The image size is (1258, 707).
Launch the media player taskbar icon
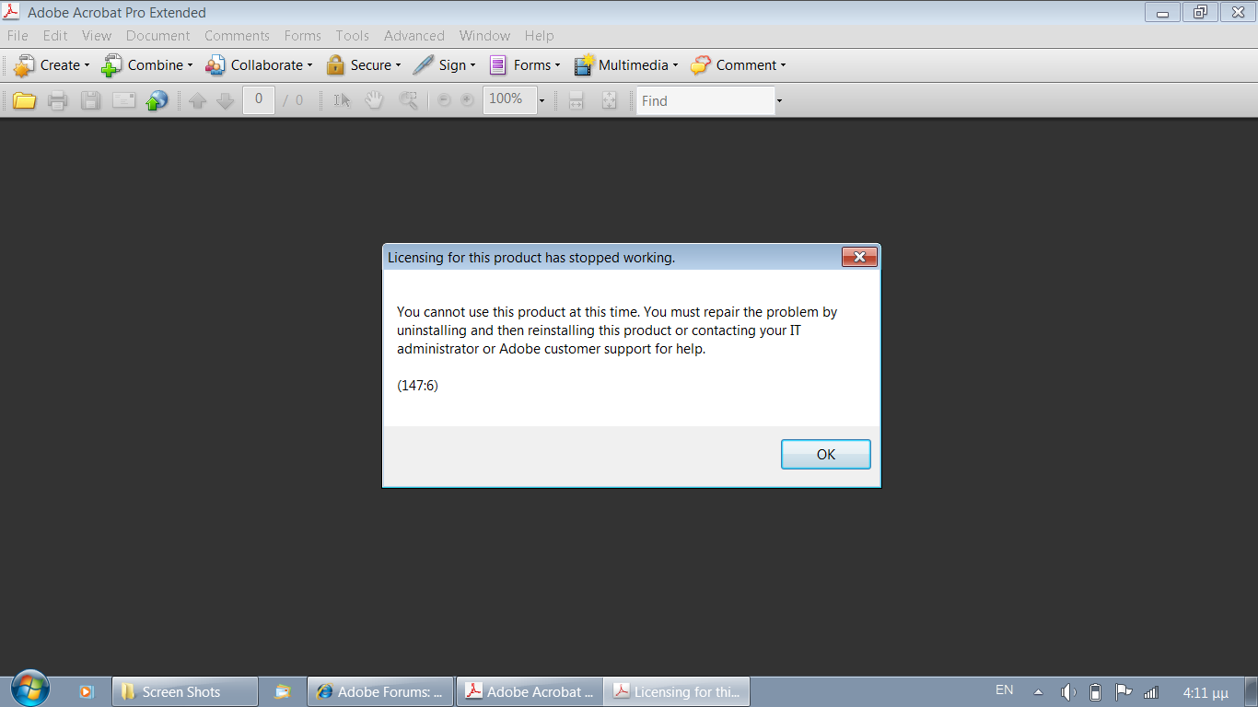pyautogui.click(x=87, y=691)
